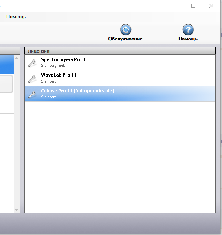Image resolution: width=222 pixels, height=235 pixels.
Task: Click "Steinberg, SeL" text under SpectraLayers
Action: (x=53, y=66)
